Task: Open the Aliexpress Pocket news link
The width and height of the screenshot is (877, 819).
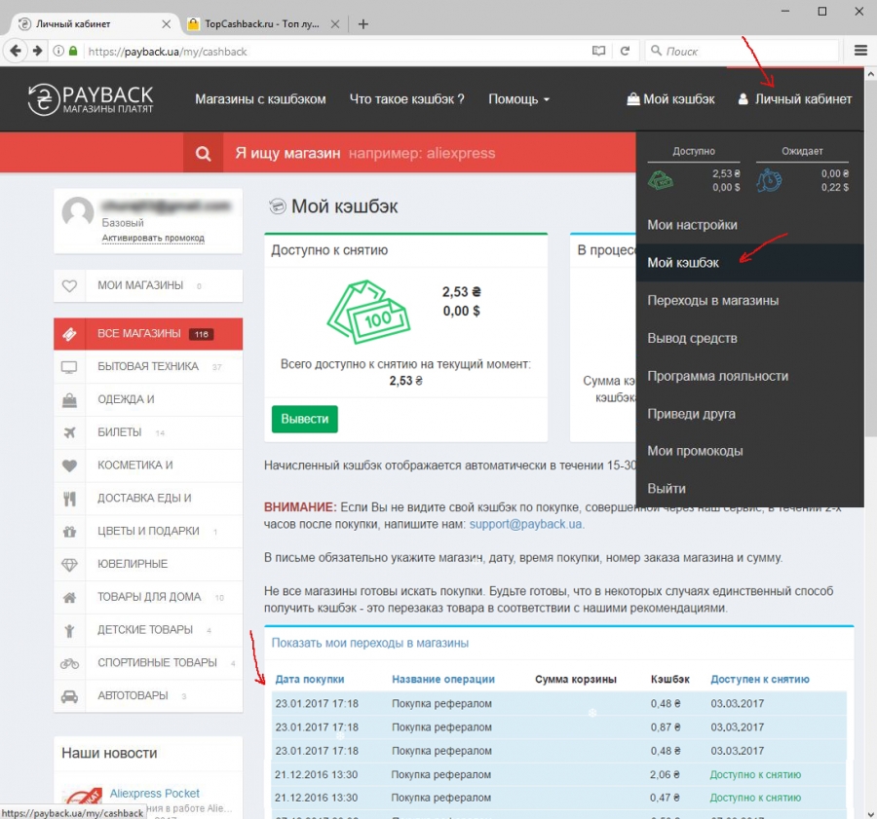Action: 154,794
